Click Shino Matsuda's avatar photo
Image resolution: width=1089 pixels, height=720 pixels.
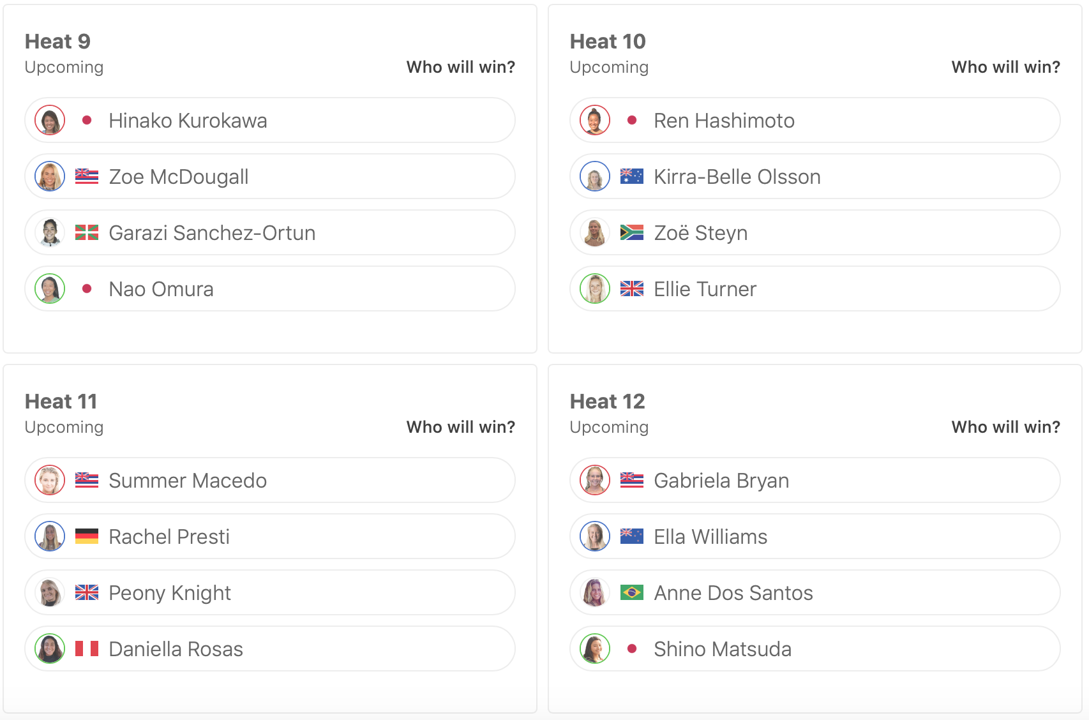(x=595, y=649)
